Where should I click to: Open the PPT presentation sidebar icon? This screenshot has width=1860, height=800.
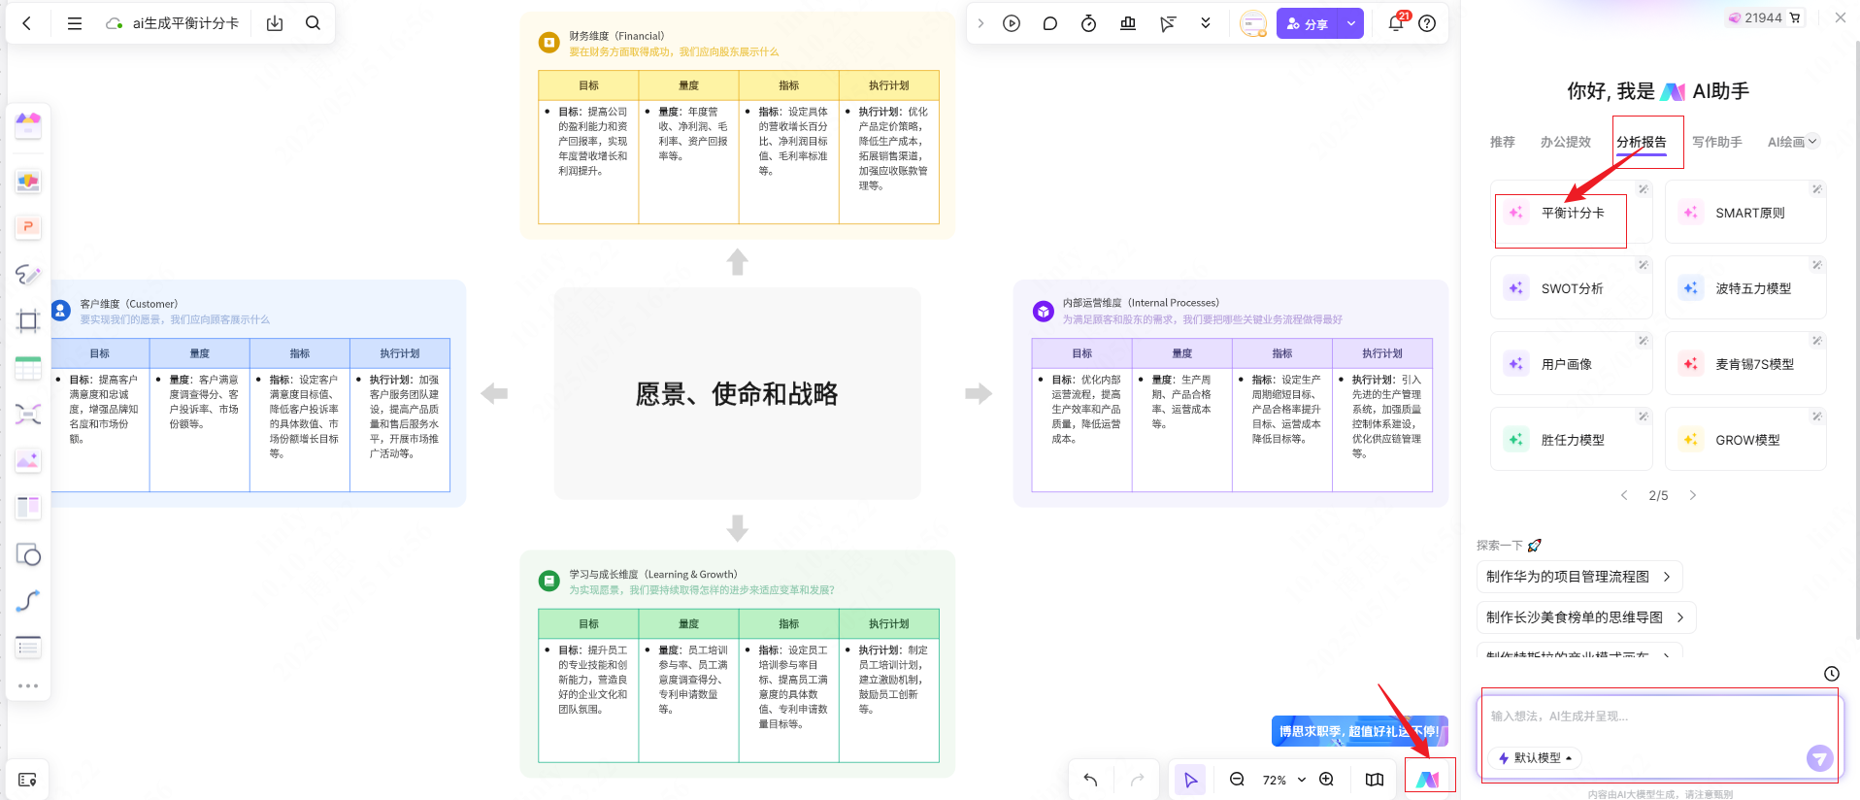pyautogui.click(x=28, y=226)
